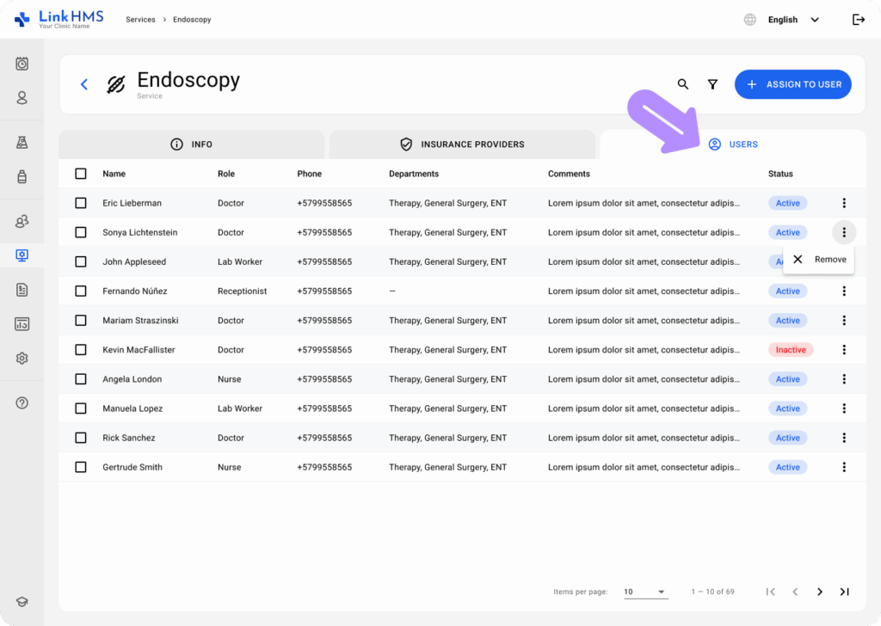Toggle the select-all checkbox in the table header

(x=80, y=173)
